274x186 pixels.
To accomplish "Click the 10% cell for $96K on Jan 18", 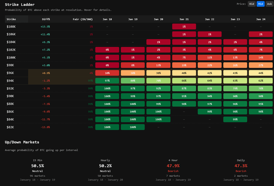I will pyautogui.click(x=107, y=73).
